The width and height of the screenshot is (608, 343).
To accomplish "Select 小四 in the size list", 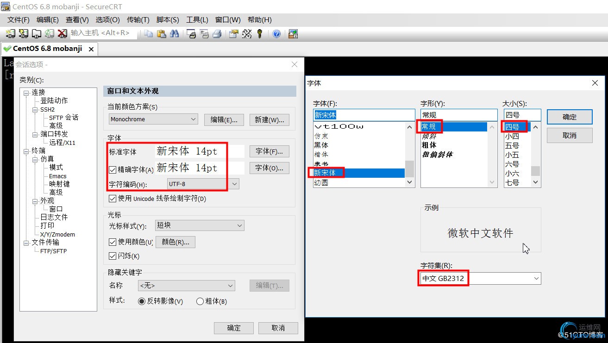I will click(512, 137).
